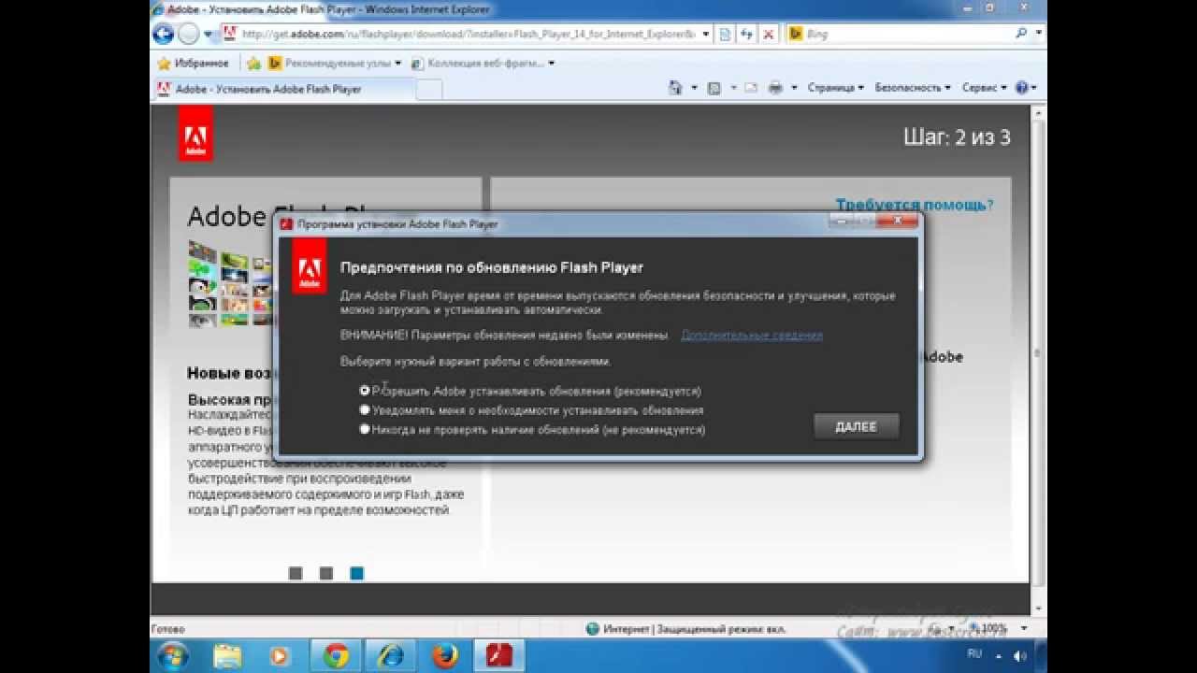Show hidden tray icons arrow

999,655
